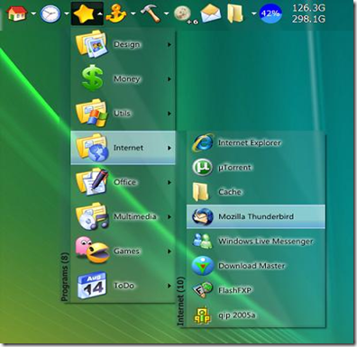The image size is (357, 347).
Task: Click the Internet Explorer 'e' icon
Action: point(203,142)
